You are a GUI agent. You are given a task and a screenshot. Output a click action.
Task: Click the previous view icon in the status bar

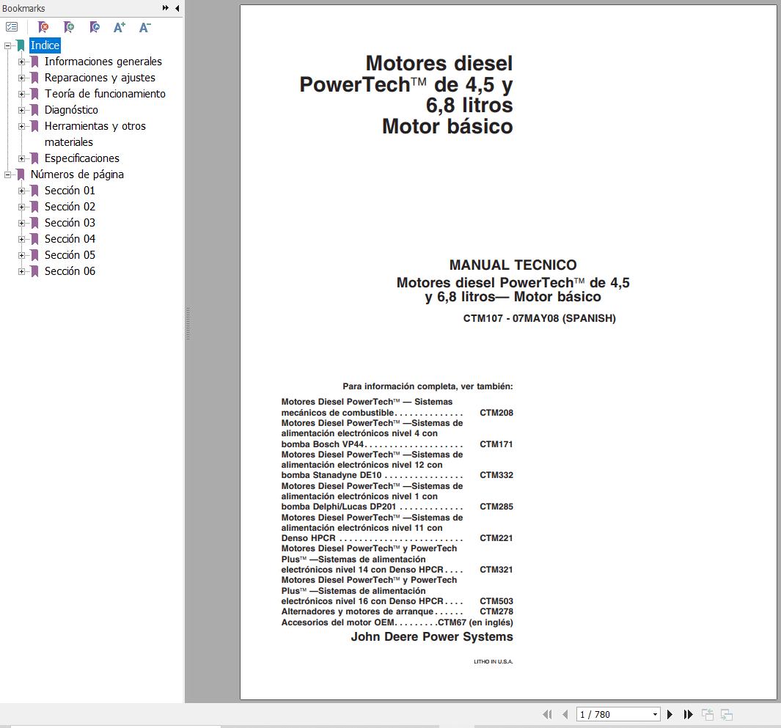[x=708, y=715]
